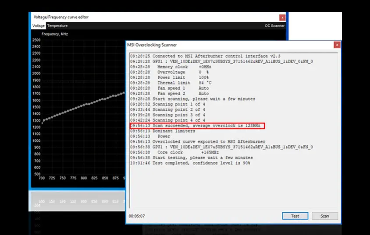Select the "Start scanning, please wait" log line
This screenshot has height=235, width=370.
coord(192,99)
